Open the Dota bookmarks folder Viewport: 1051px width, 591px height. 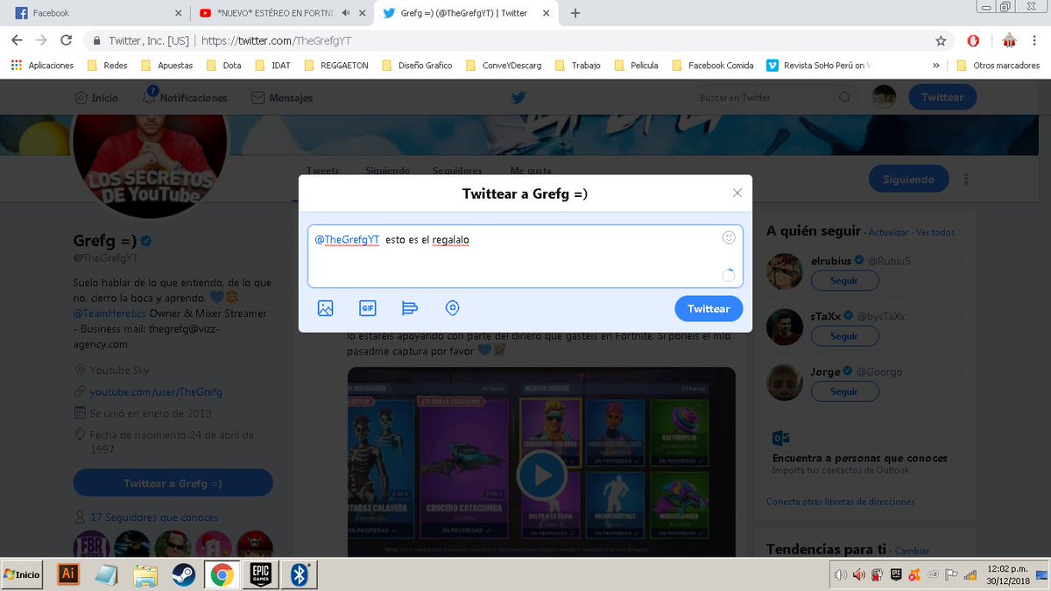224,65
